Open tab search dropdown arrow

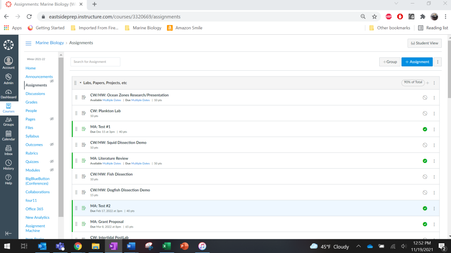click(x=396, y=4)
